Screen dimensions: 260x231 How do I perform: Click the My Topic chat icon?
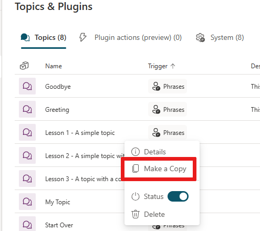click(x=27, y=202)
